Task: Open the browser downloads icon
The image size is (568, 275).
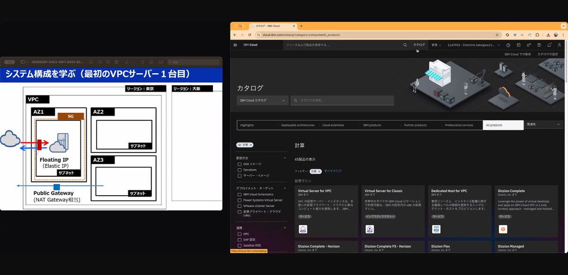Action: (548, 34)
